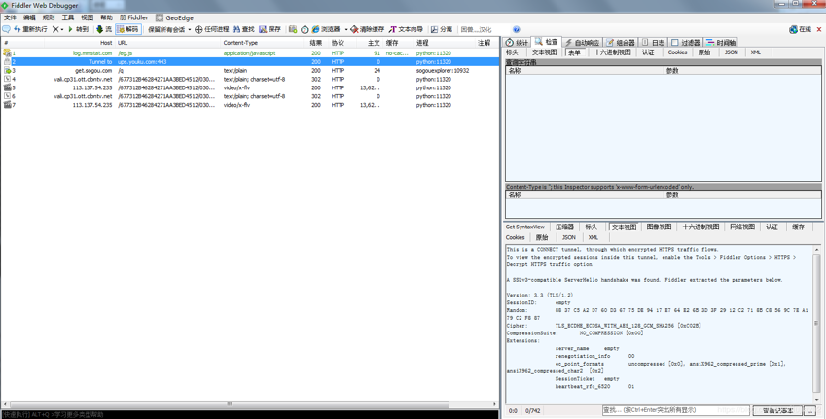The width and height of the screenshot is (826, 419).
Task: Sort sessions by Content-Type column header
Action: coord(263,43)
